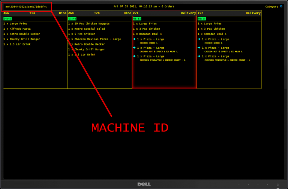Open the Category settings gear icon

point(281,6)
